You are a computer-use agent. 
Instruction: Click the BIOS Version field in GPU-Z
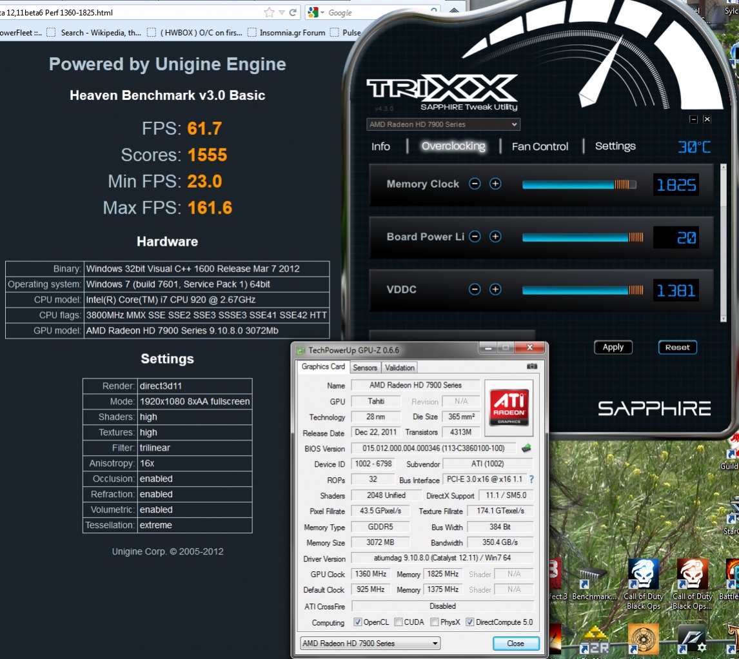click(x=433, y=448)
